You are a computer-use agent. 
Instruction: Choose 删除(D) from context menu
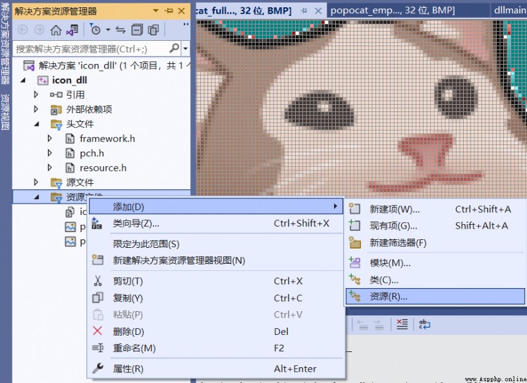click(216, 332)
